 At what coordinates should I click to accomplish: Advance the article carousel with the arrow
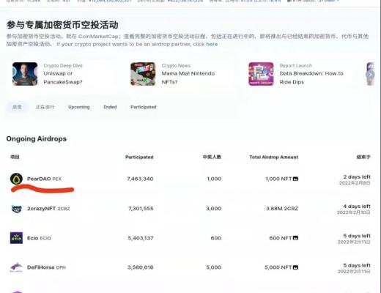coord(371,75)
